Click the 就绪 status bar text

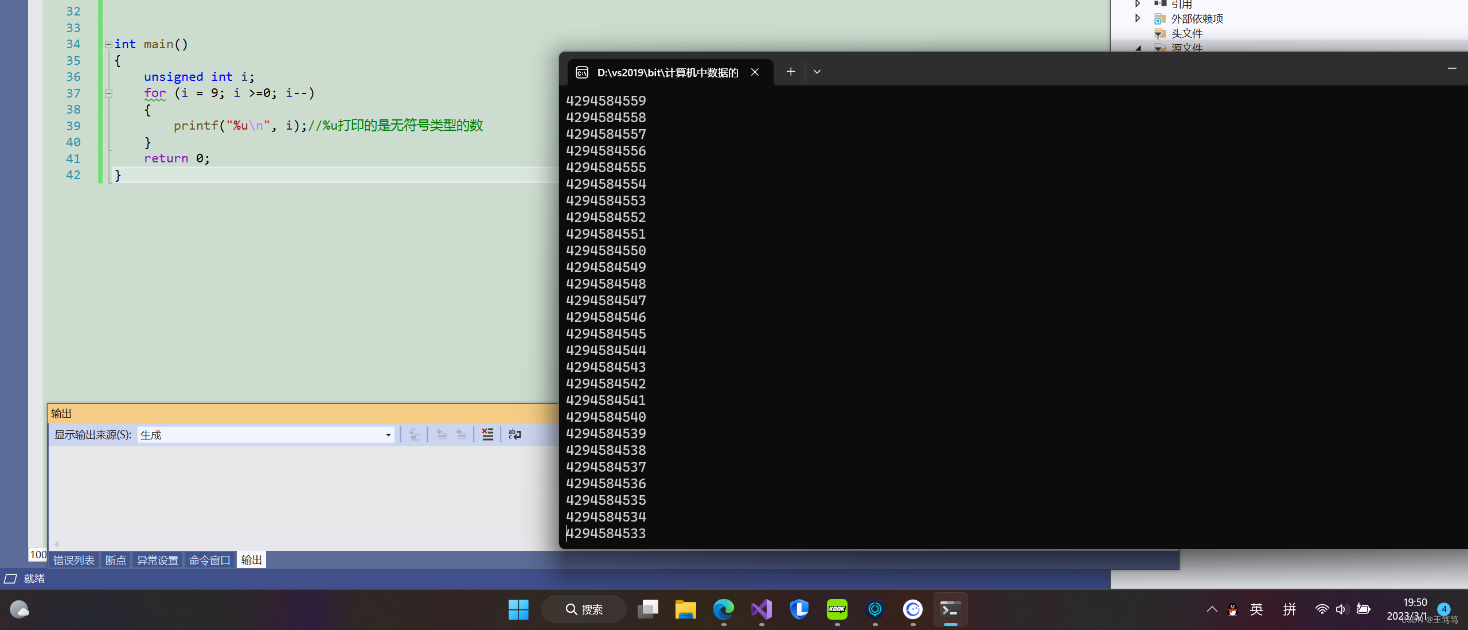34,579
